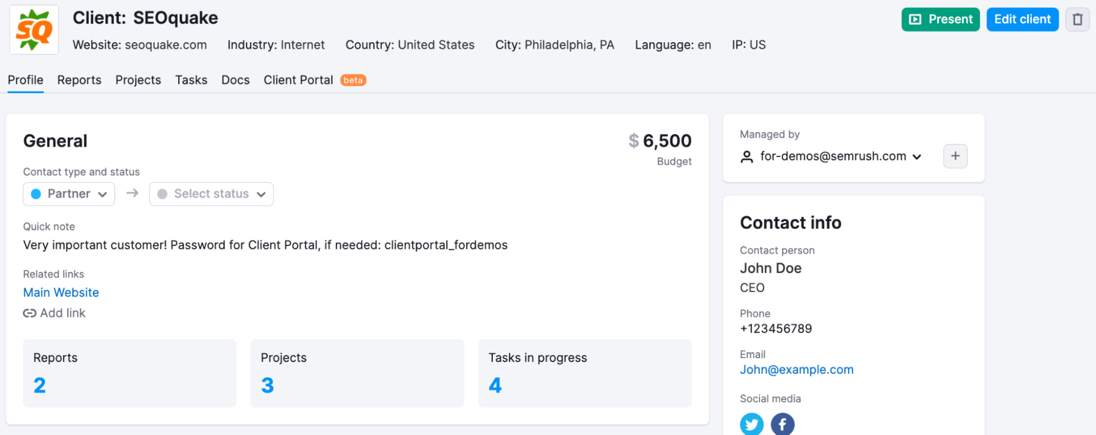Viewport: 1096px width, 435px height.
Task: Click the quick note text
Action: pyautogui.click(x=265, y=245)
